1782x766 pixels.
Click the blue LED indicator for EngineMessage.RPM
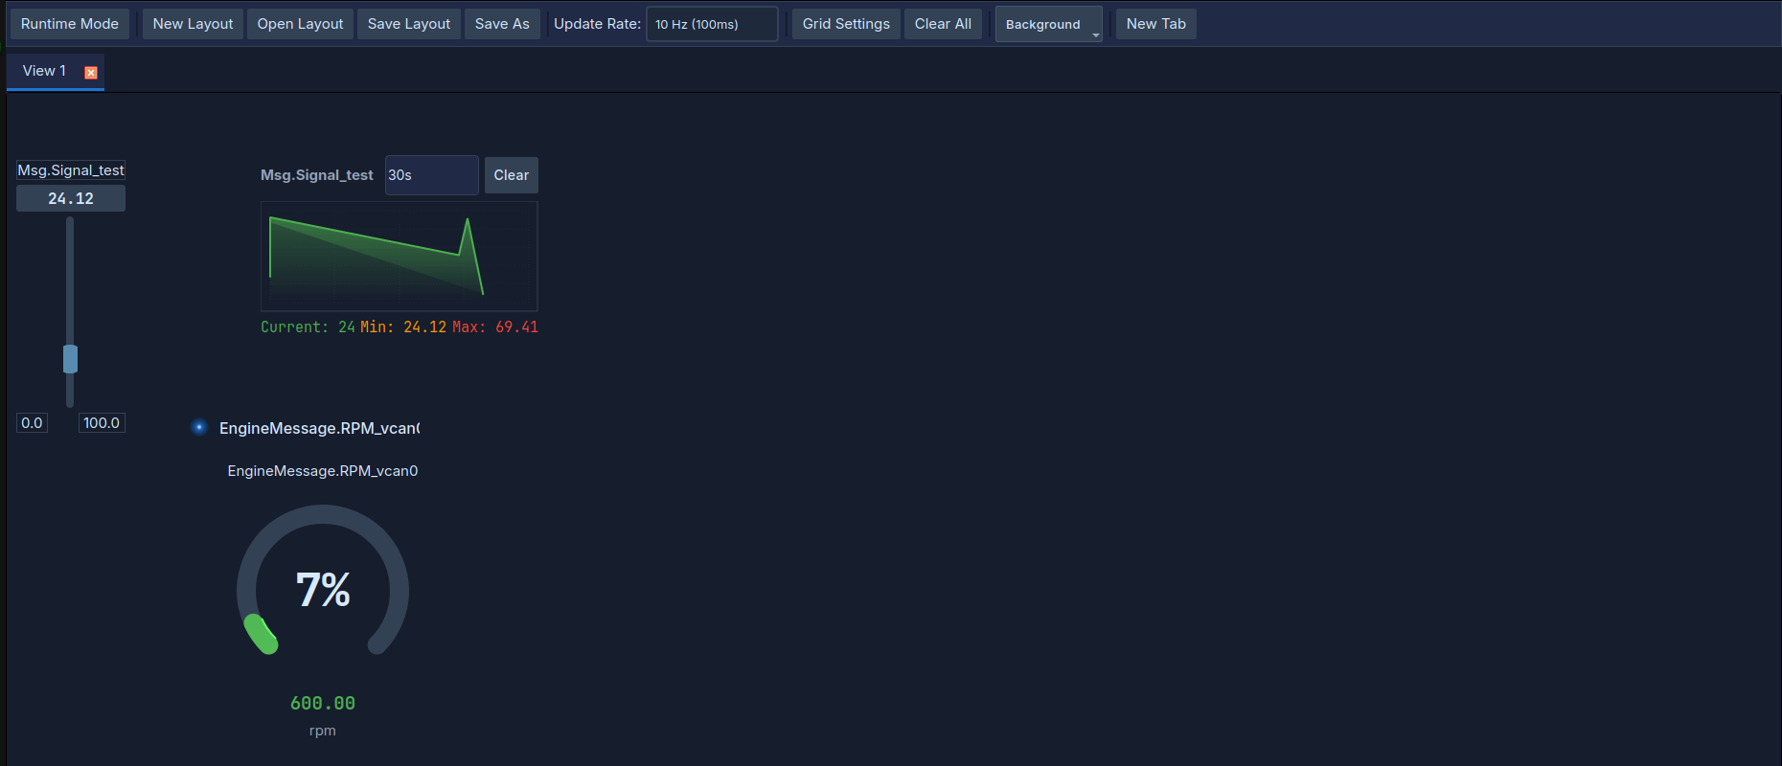click(x=199, y=427)
